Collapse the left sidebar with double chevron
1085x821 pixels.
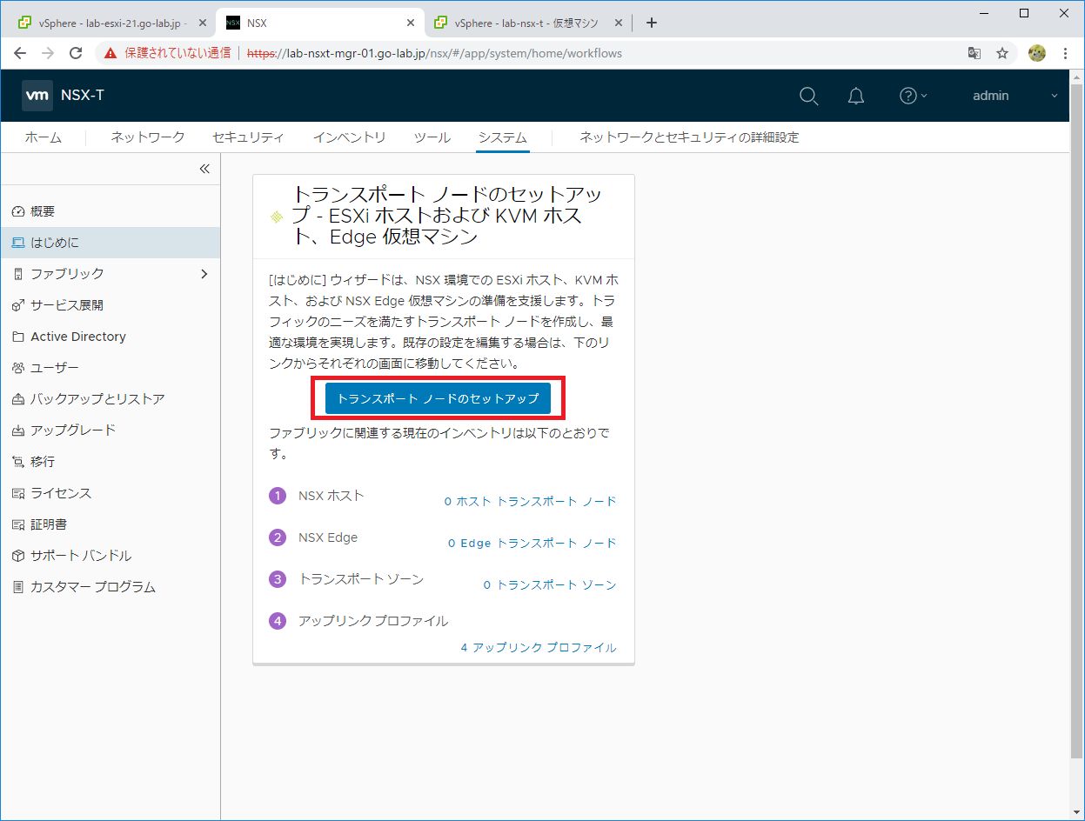pos(204,169)
